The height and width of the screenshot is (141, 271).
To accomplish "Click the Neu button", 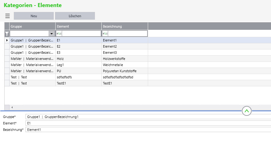I will click(x=34, y=16).
